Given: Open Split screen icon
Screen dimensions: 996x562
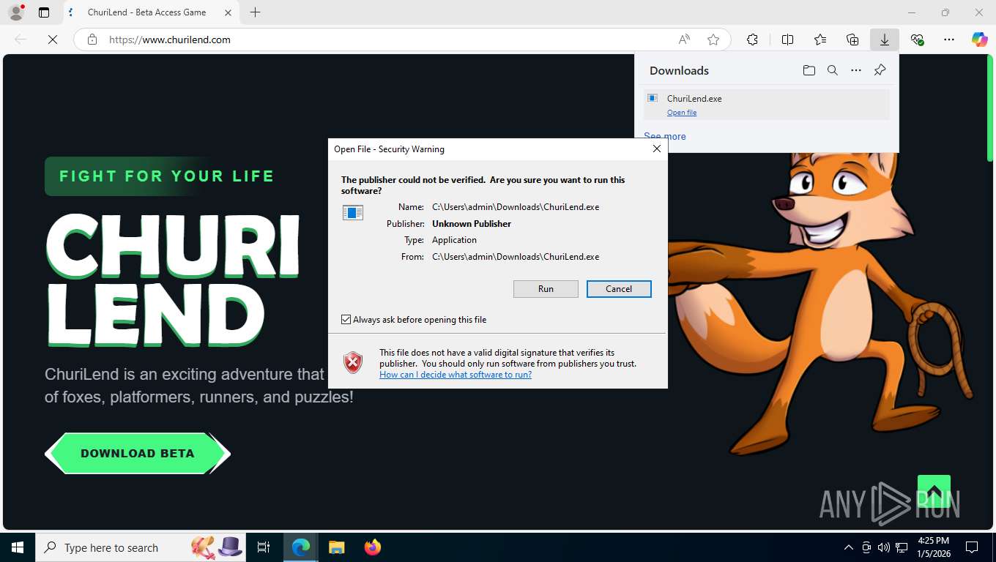Looking at the screenshot, I should click(x=787, y=40).
